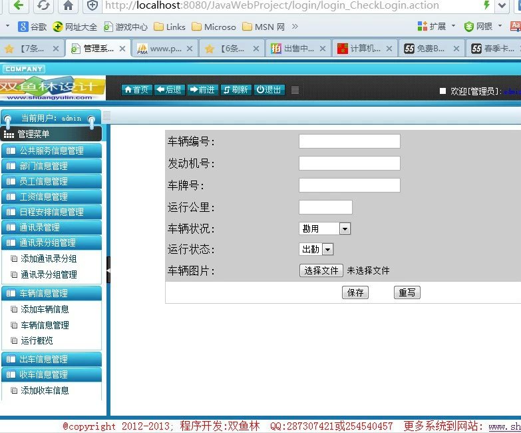
Task: Click the 双鱼林设计 logo banner
Action: (53, 89)
